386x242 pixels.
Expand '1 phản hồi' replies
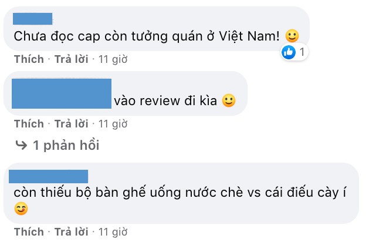pos(66,145)
